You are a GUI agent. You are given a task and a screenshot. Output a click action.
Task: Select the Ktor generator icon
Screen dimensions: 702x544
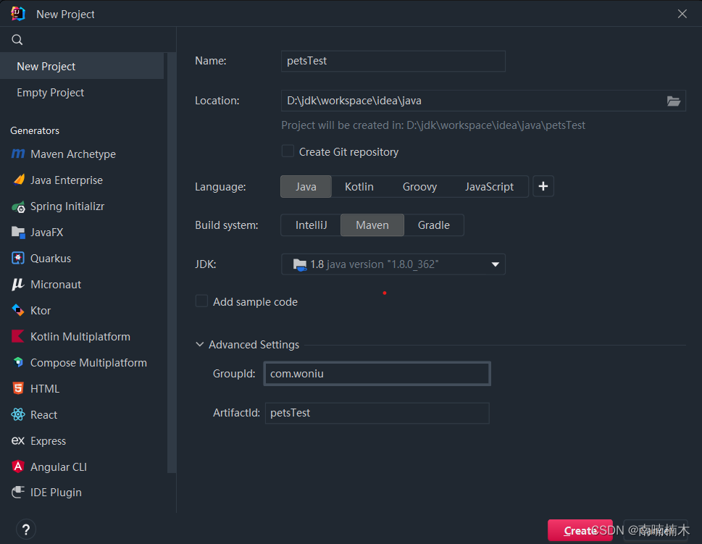pos(18,310)
